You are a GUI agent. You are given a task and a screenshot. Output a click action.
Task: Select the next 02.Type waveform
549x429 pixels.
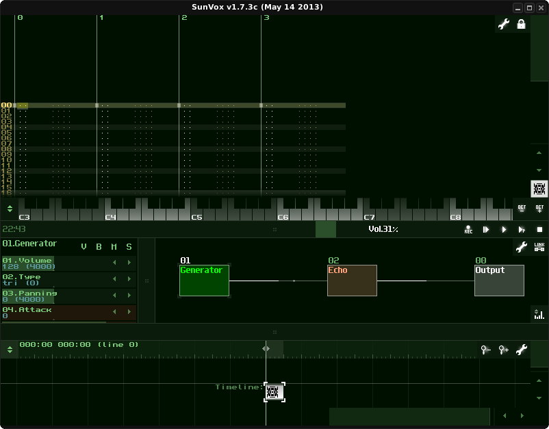[129, 279]
